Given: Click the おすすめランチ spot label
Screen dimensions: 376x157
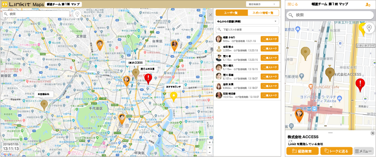Looking at the screenshot, I should tap(174, 86).
